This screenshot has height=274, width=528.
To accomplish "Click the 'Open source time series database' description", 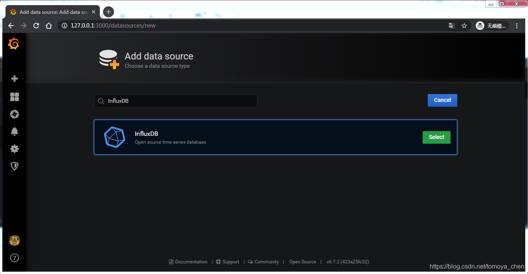I will [x=170, y=142].
